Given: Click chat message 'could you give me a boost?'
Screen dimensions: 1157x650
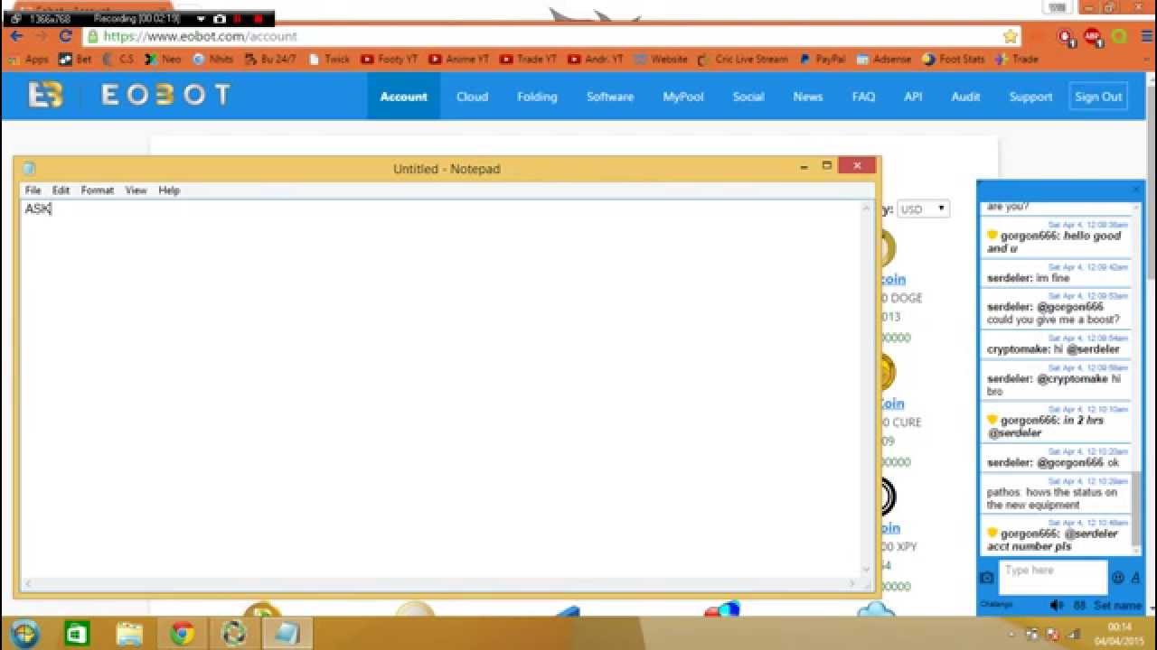Looking at the screenshot, I should [1053, 320].
